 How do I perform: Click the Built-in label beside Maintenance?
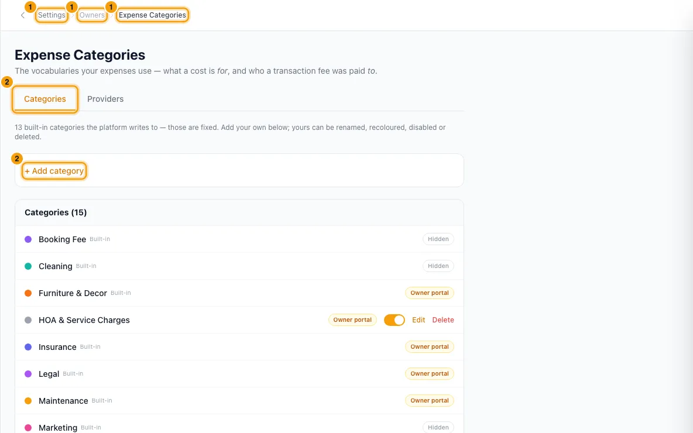click(x=102, y=401)
